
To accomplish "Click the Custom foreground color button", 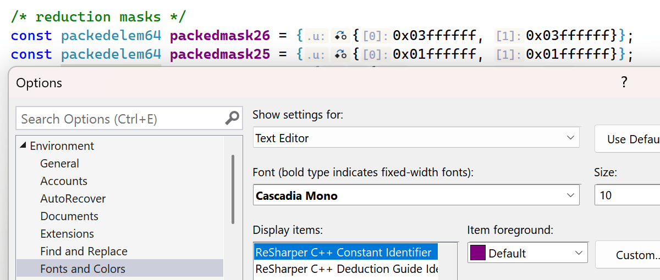I will coord(632,255).
